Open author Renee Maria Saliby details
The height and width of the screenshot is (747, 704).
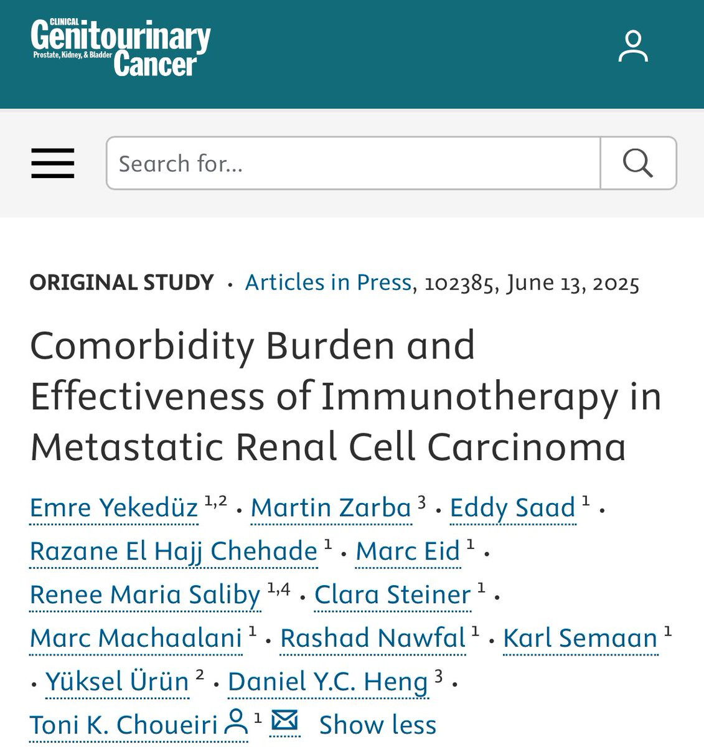click(145, 595)
